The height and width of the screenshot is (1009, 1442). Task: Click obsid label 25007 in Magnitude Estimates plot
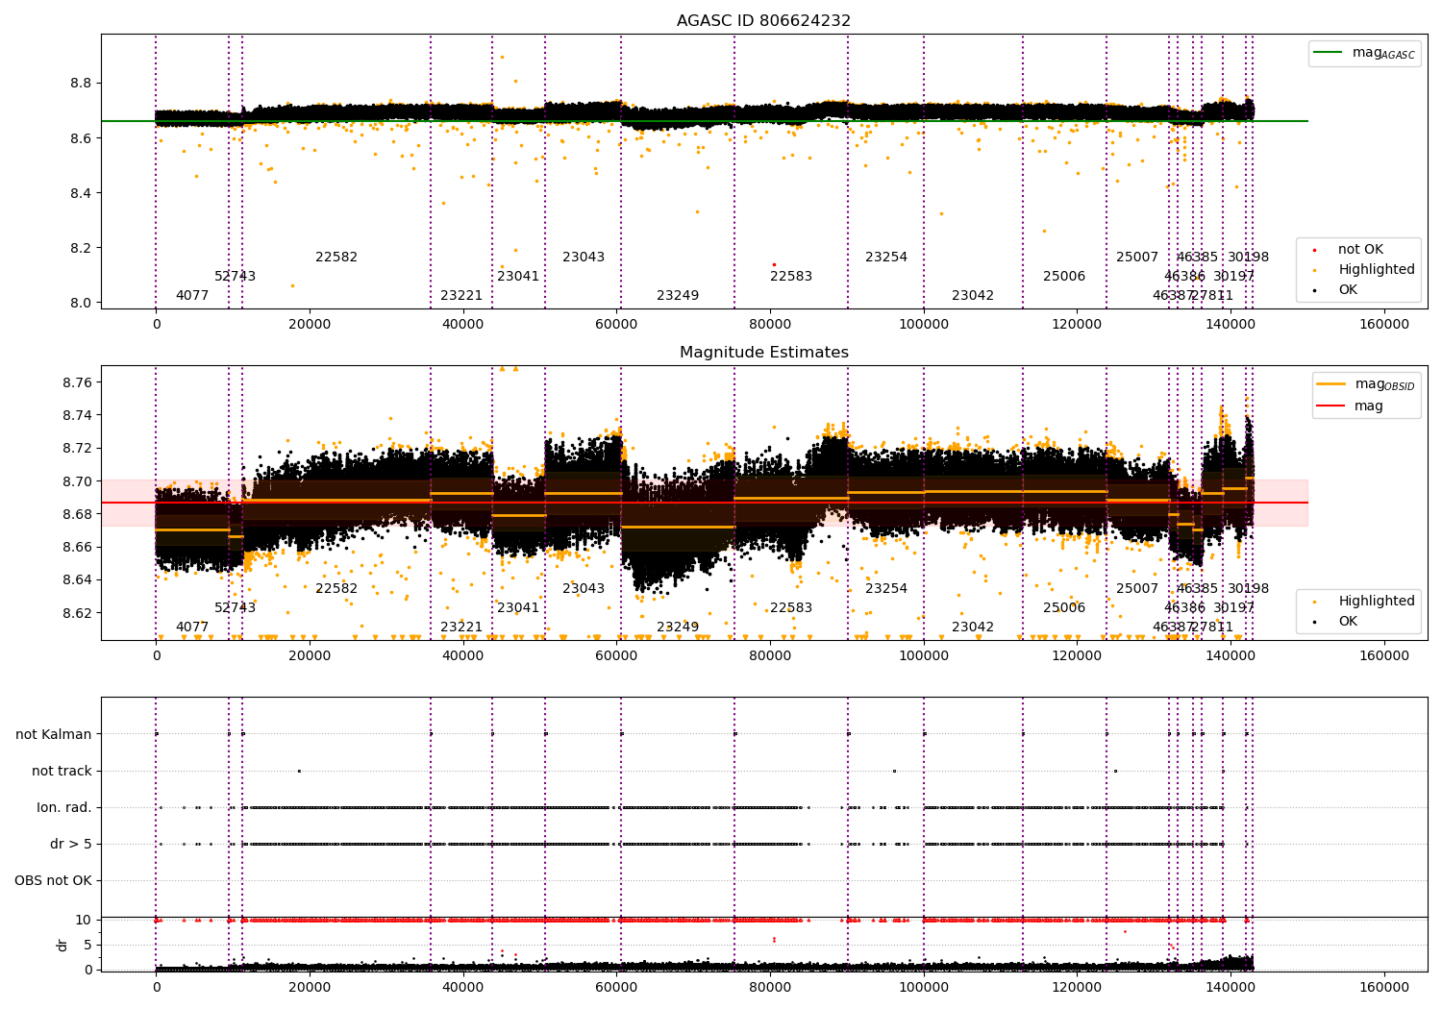(x=1137, y=588)
